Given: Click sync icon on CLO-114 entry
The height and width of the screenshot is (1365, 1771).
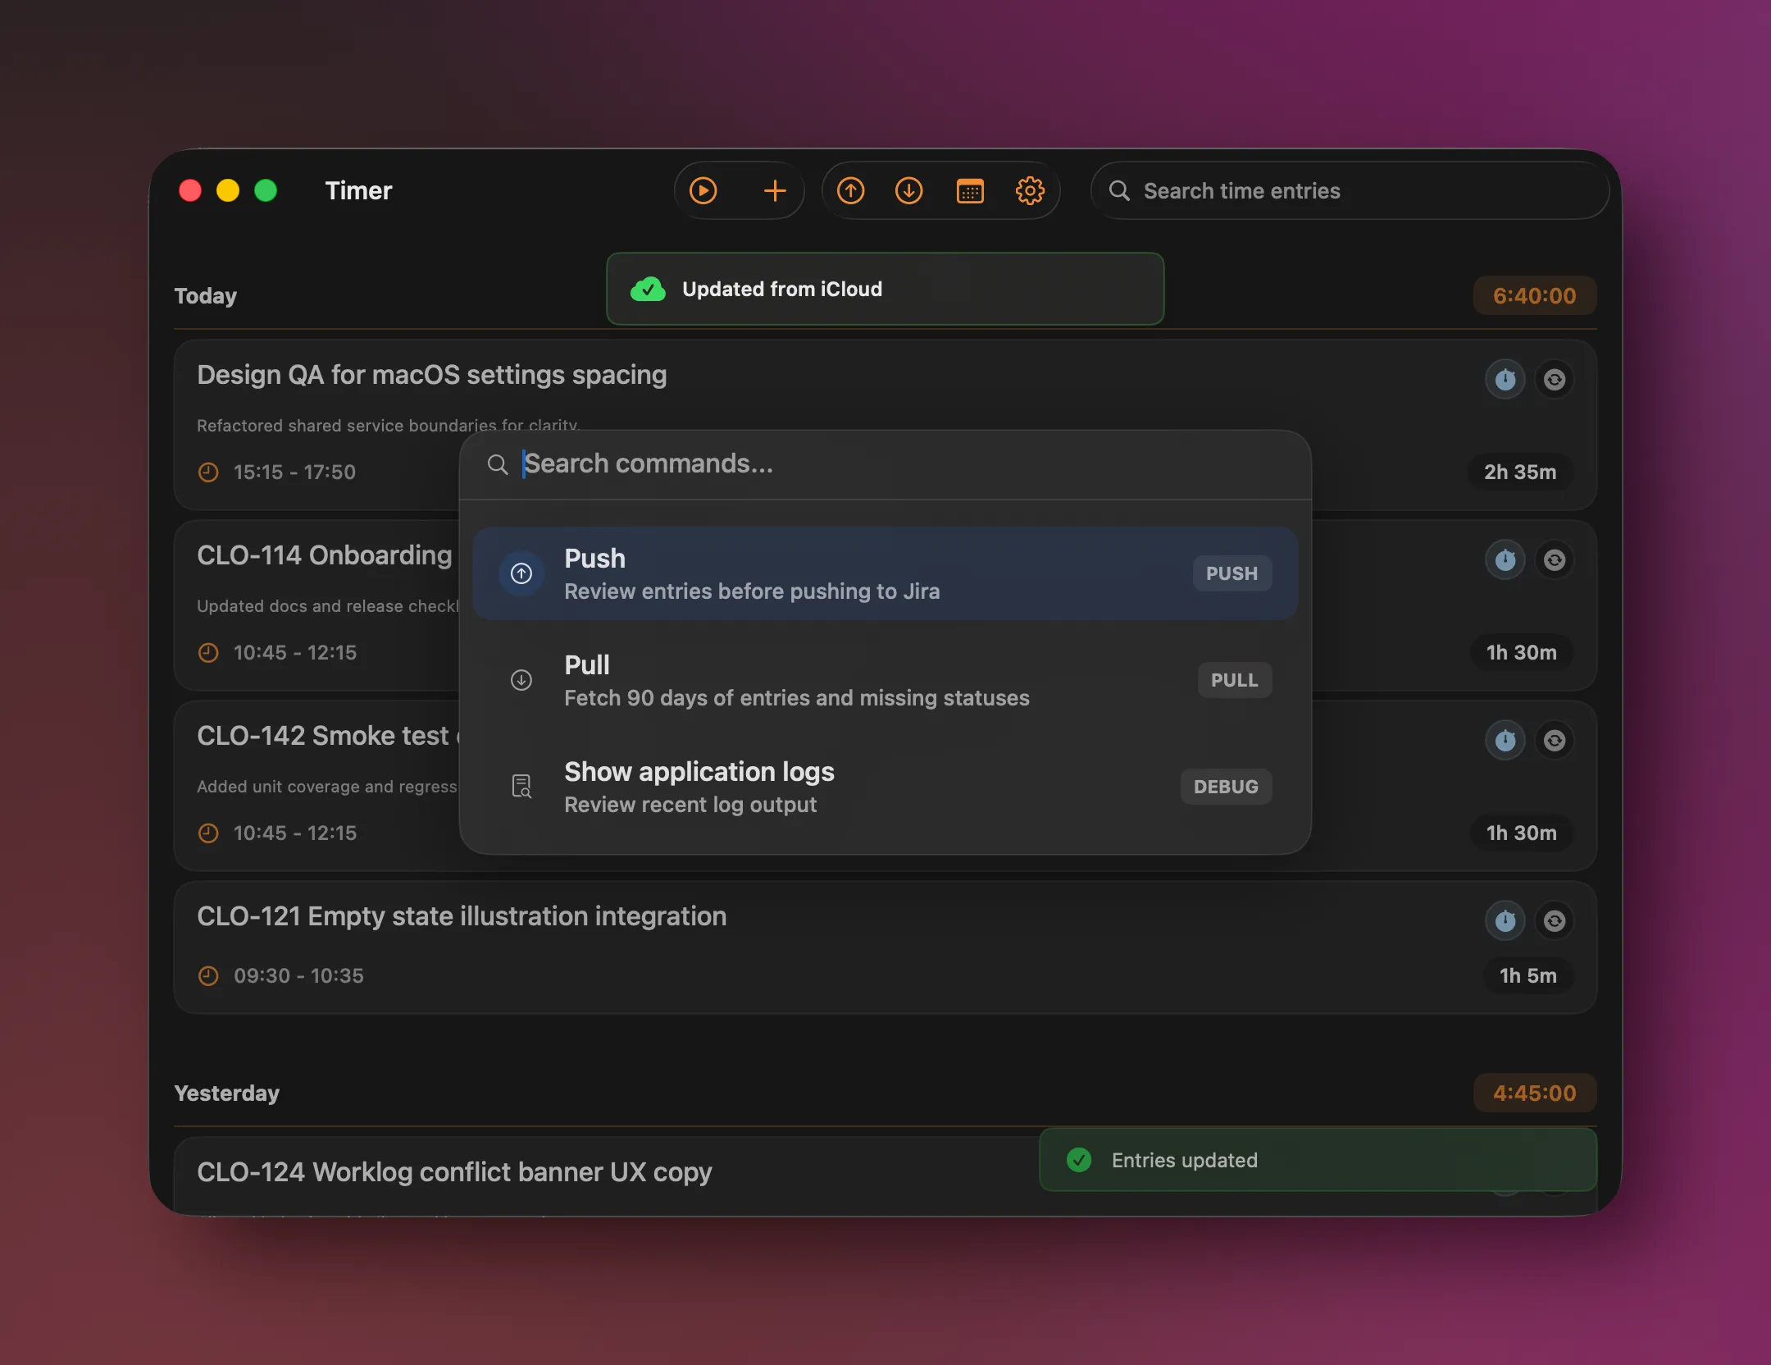Looking at the screenshot, I should (x=1554, y=559).
